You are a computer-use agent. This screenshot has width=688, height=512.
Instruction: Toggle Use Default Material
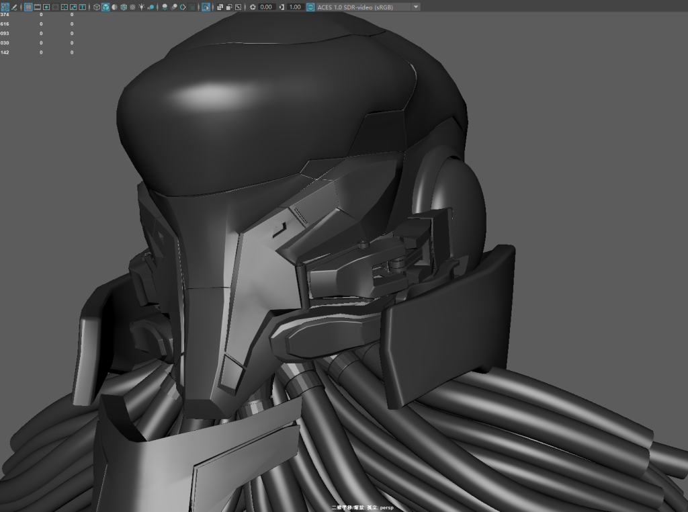(114, 7)
